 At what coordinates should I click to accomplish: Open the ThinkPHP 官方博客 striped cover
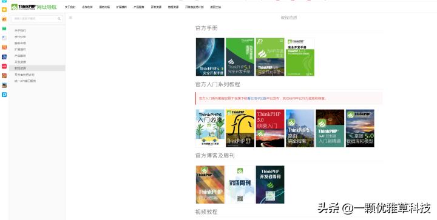pyautogui.click(x=210, y=185)
